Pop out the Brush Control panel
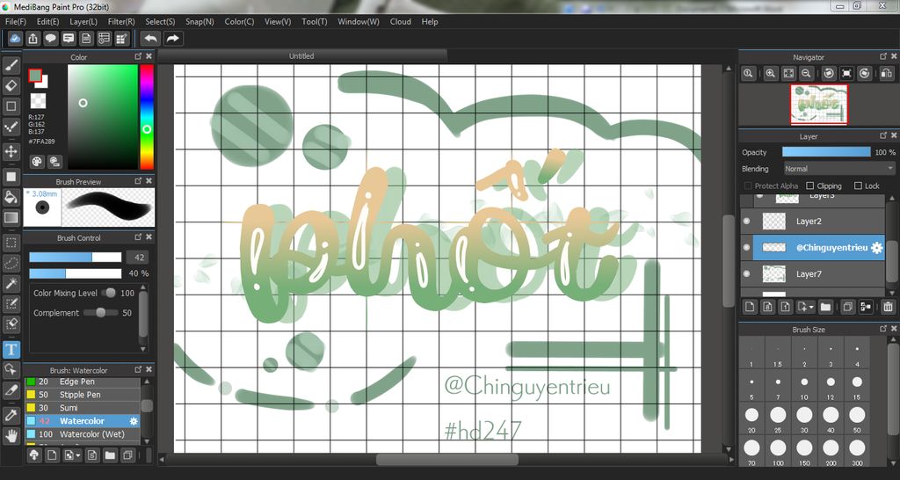The width and height of the screenshot is (900, 480). 138,236
